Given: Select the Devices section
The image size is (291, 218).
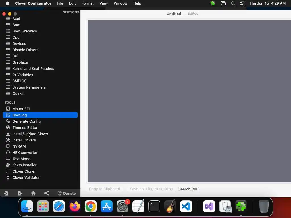Looking at the screenshot, I should pos(40,43).
